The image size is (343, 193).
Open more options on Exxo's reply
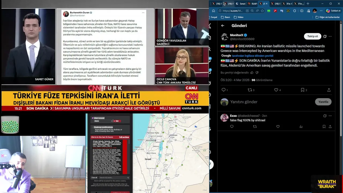pyautogui.click(x=330, y=116)
